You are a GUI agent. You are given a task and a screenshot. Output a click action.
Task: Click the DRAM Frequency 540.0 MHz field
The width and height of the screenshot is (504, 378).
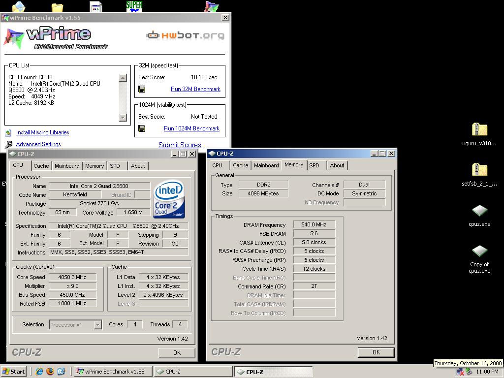(314, 224)
